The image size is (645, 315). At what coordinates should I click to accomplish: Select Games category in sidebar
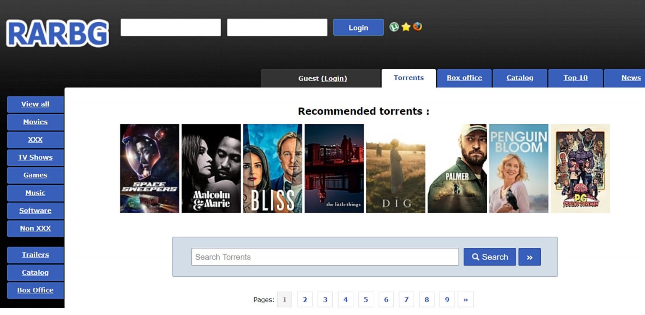(x=35, y=175)
